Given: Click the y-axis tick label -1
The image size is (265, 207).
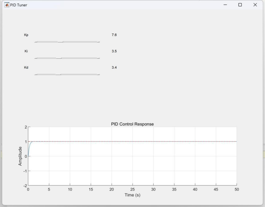Looking at the screenshot, I should coord(25,171).
